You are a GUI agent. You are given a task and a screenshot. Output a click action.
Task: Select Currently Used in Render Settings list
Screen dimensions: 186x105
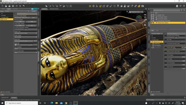pos(7,17)
